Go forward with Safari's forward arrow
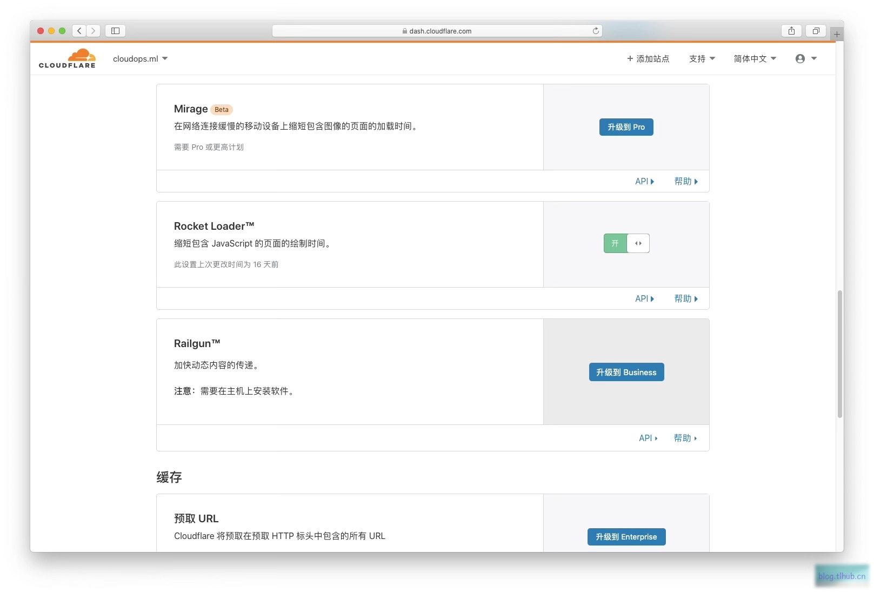The image size is (874, 592). tap(93, 31)
